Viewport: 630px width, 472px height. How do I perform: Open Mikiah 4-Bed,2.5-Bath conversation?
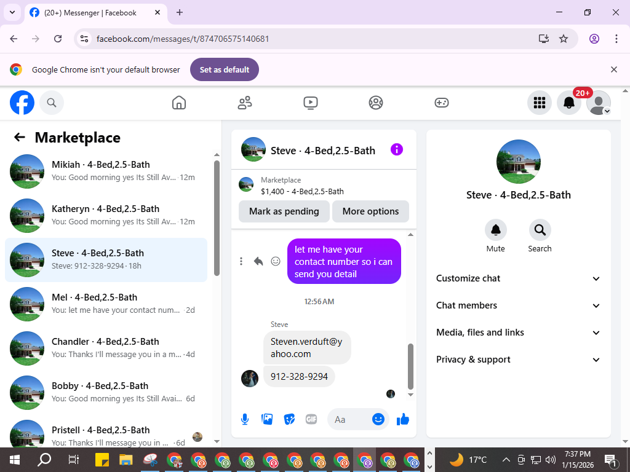(106, 171)
